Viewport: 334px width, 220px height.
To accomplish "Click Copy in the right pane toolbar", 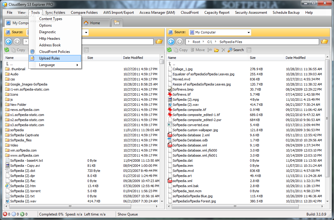I will [181, 50].
